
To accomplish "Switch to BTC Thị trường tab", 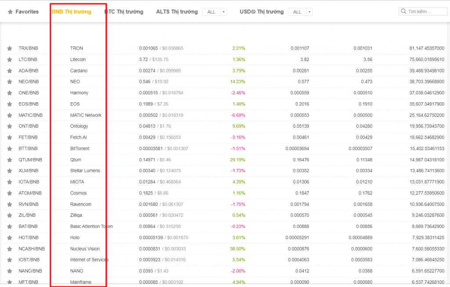I will tap(123, 12).
